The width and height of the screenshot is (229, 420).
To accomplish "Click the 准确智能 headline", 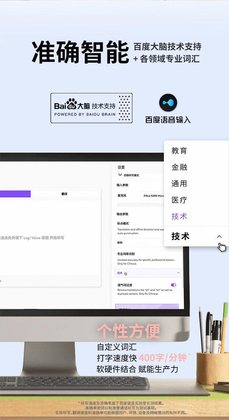I will point(81,52).
